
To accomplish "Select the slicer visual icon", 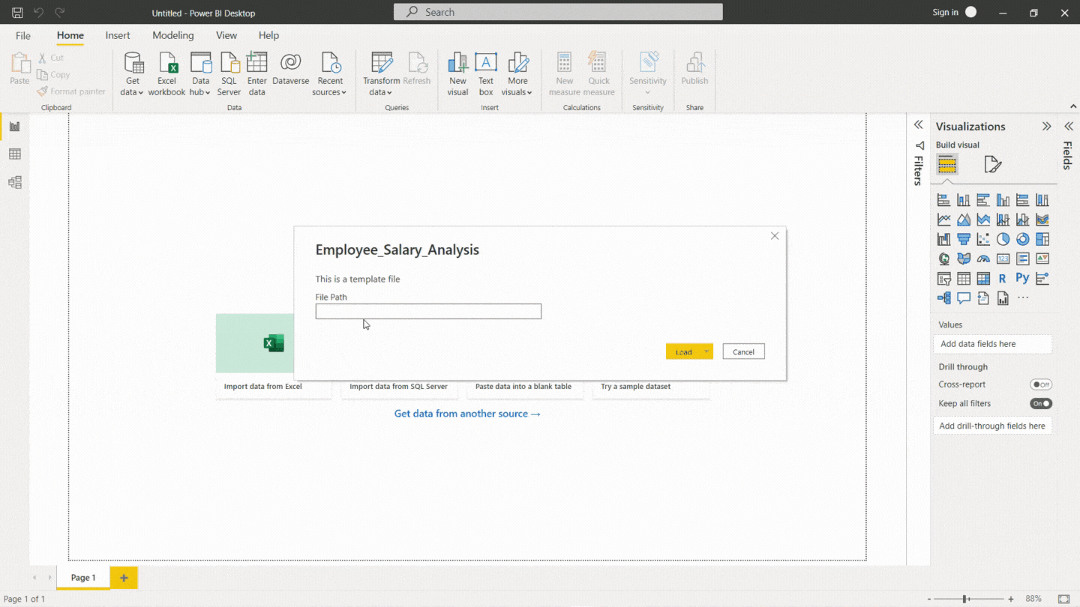I will tap(943, 277).
